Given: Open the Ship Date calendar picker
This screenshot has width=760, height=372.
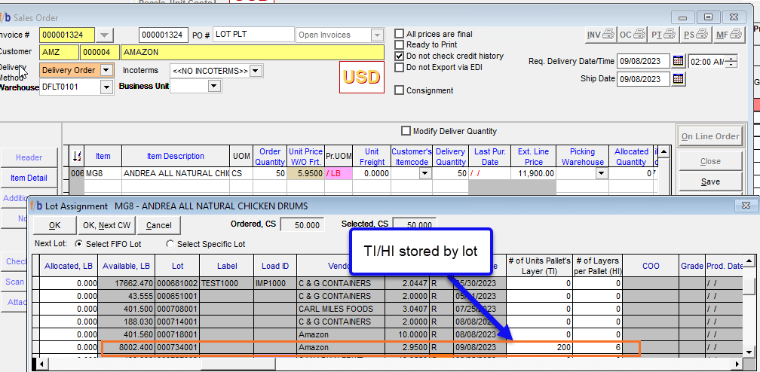Looking at the screenshot, I should coord(678,79).
